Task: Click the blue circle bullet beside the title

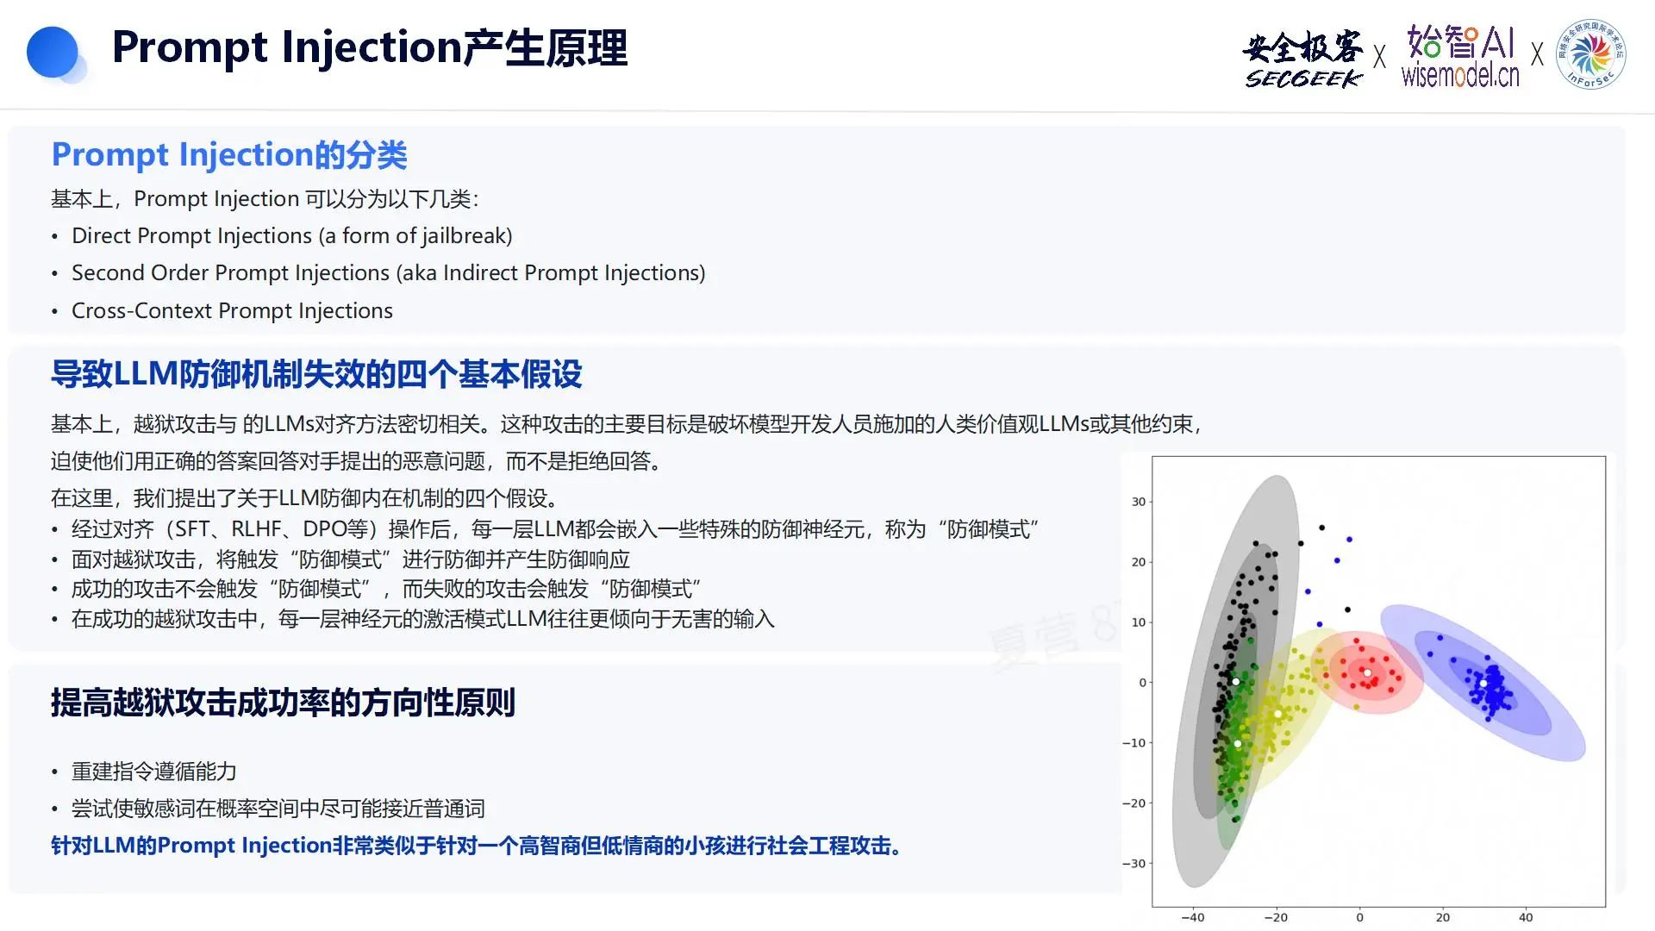Action: click(53, 53)
